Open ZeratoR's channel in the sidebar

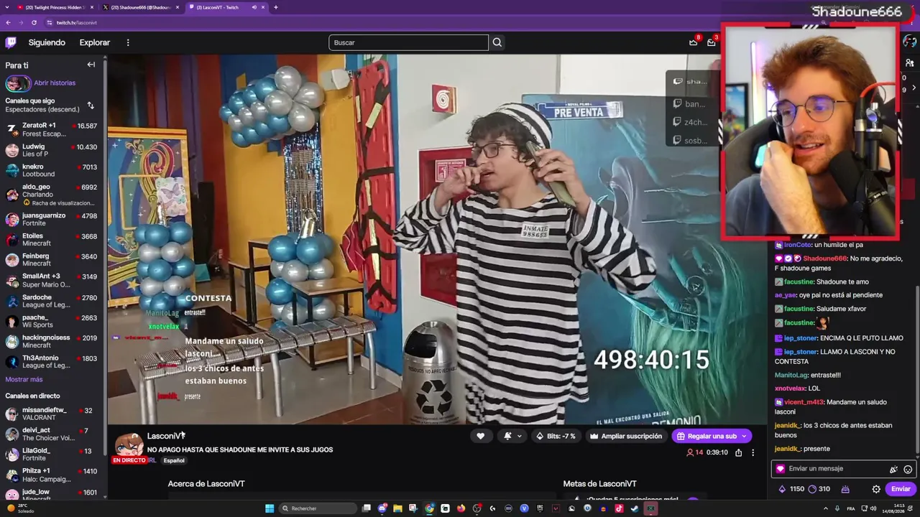52,129
